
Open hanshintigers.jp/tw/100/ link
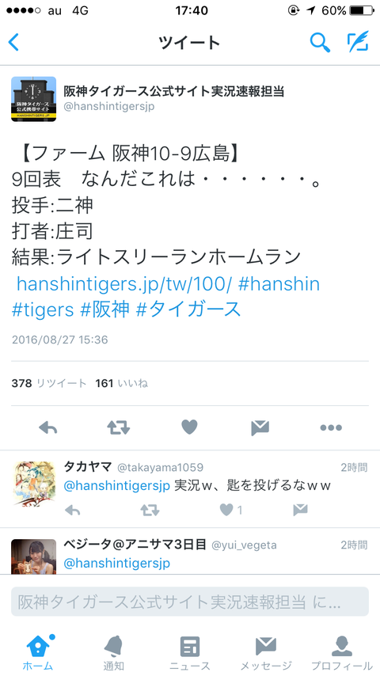click(x=124, y=284)
